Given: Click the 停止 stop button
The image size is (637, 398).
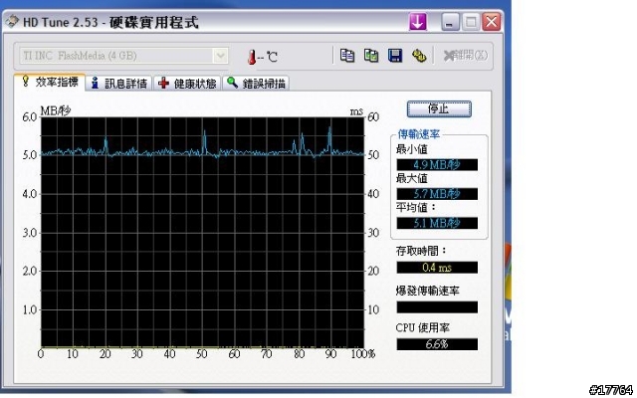Looking at the screenshot, I should tap(439, 108).
